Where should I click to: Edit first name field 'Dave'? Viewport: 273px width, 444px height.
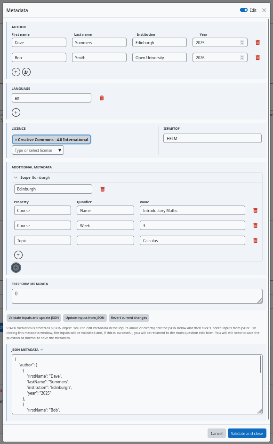point(39,42)
